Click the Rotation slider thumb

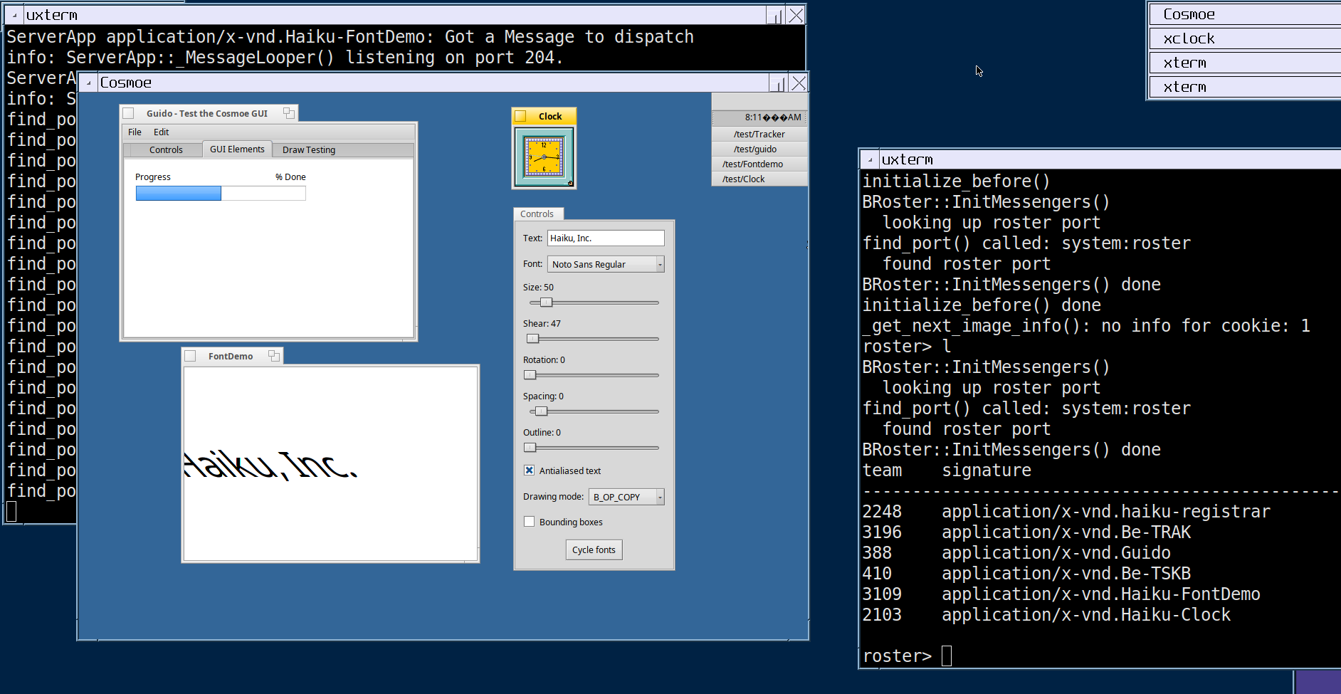530,375
